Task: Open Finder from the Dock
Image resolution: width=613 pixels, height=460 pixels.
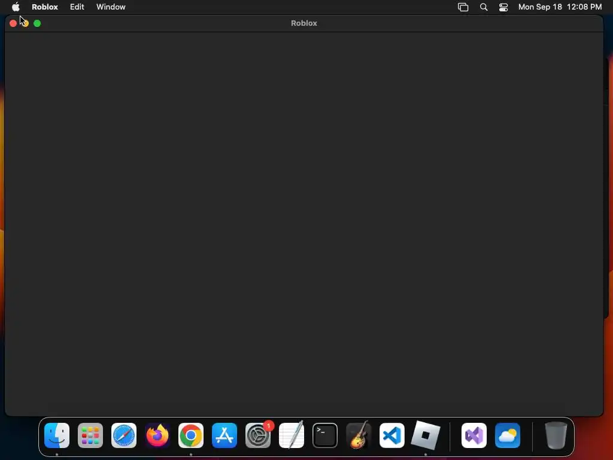Action: tap(57, 435)
